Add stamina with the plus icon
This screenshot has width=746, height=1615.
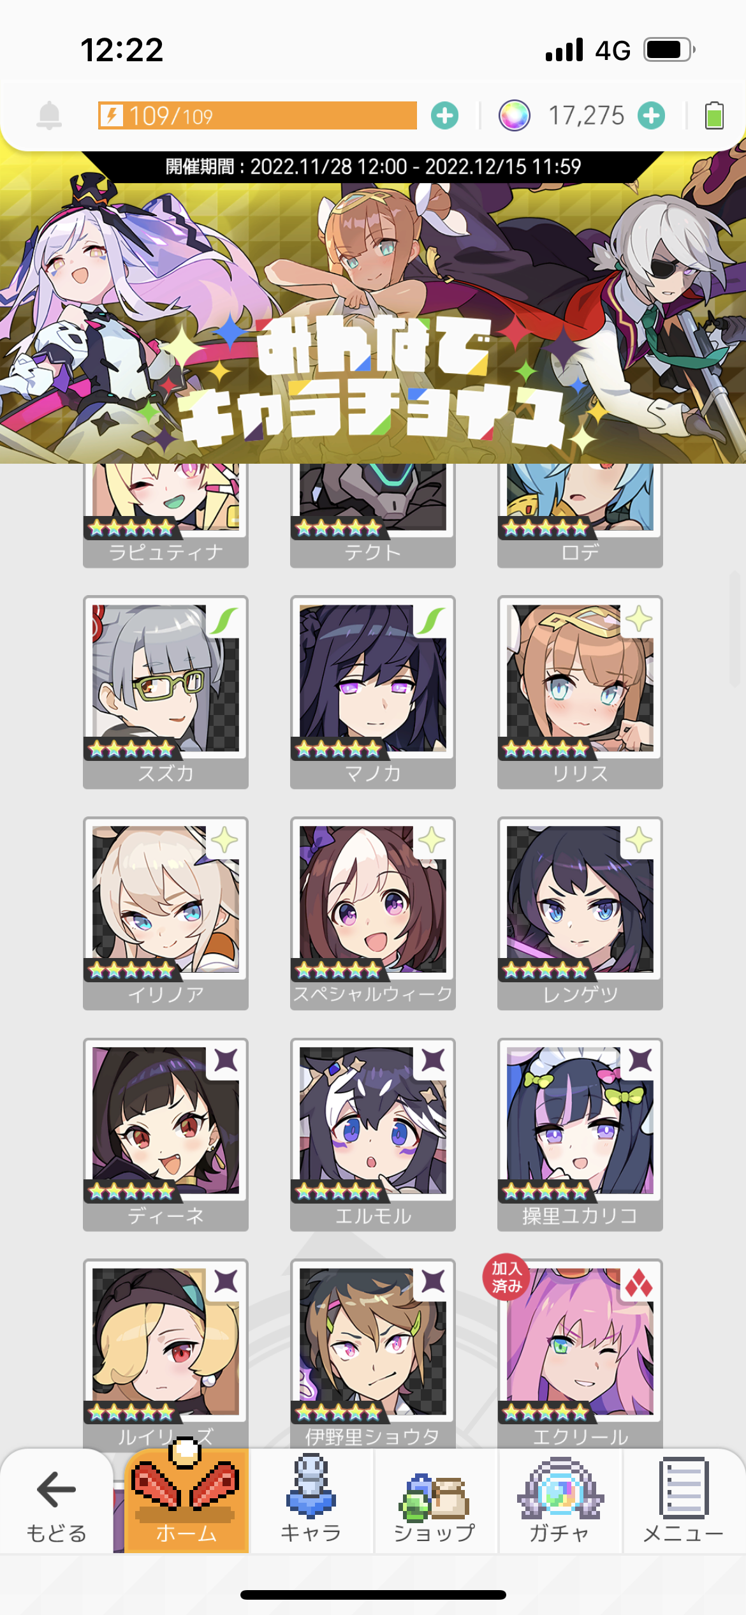pyautogui.click(x=444, y=115)
